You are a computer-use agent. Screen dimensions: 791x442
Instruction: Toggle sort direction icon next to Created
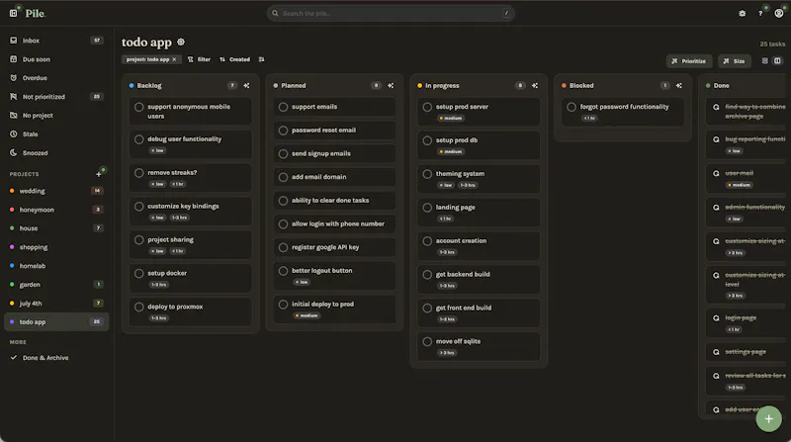pos(261,59)
